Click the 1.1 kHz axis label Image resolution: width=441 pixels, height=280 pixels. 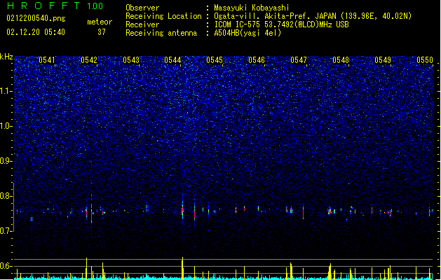click(6, 91)
